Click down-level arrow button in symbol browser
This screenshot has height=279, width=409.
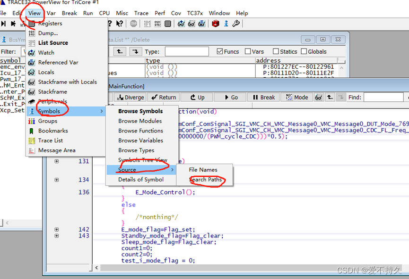135,51
